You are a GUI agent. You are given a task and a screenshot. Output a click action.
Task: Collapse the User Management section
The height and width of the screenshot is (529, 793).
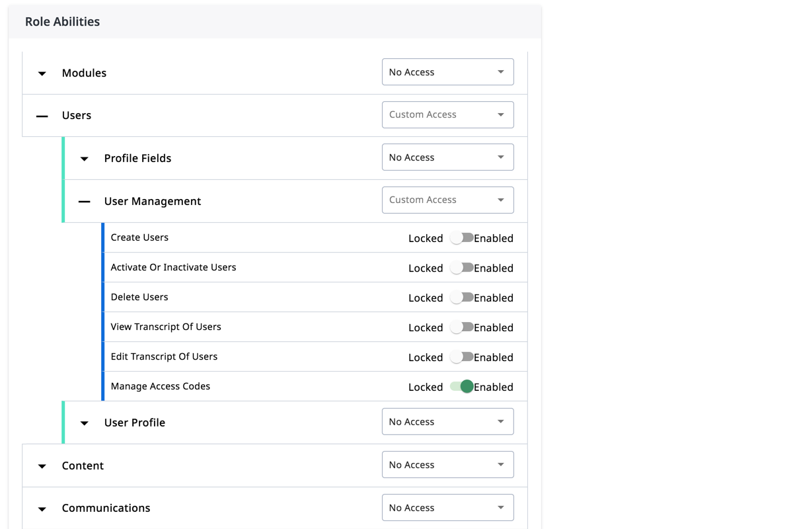83,200
